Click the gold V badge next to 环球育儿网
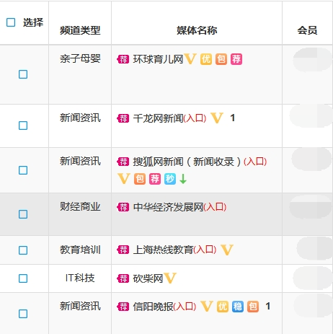 click(190, 58)
